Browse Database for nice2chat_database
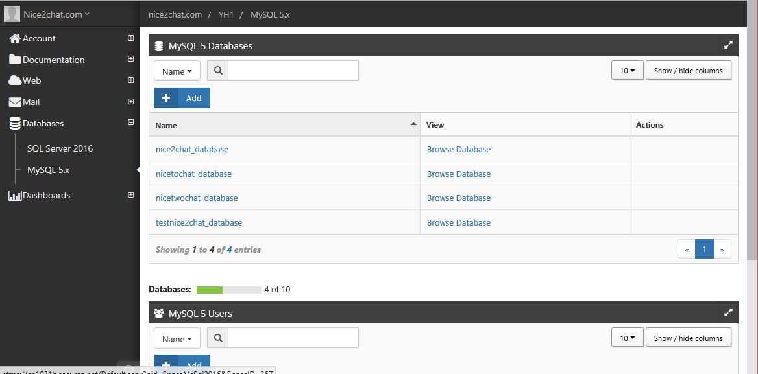The width and height of the screenshot is (758, 374). (459, 150)
